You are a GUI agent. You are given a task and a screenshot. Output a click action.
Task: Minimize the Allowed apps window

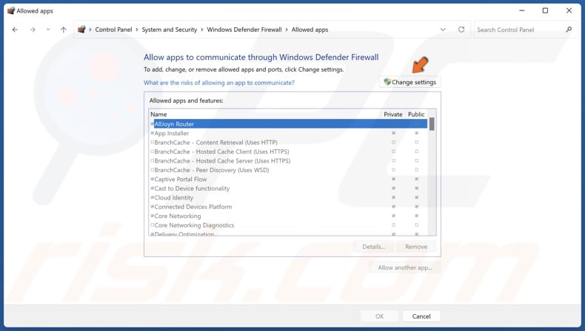coord(522,10)
